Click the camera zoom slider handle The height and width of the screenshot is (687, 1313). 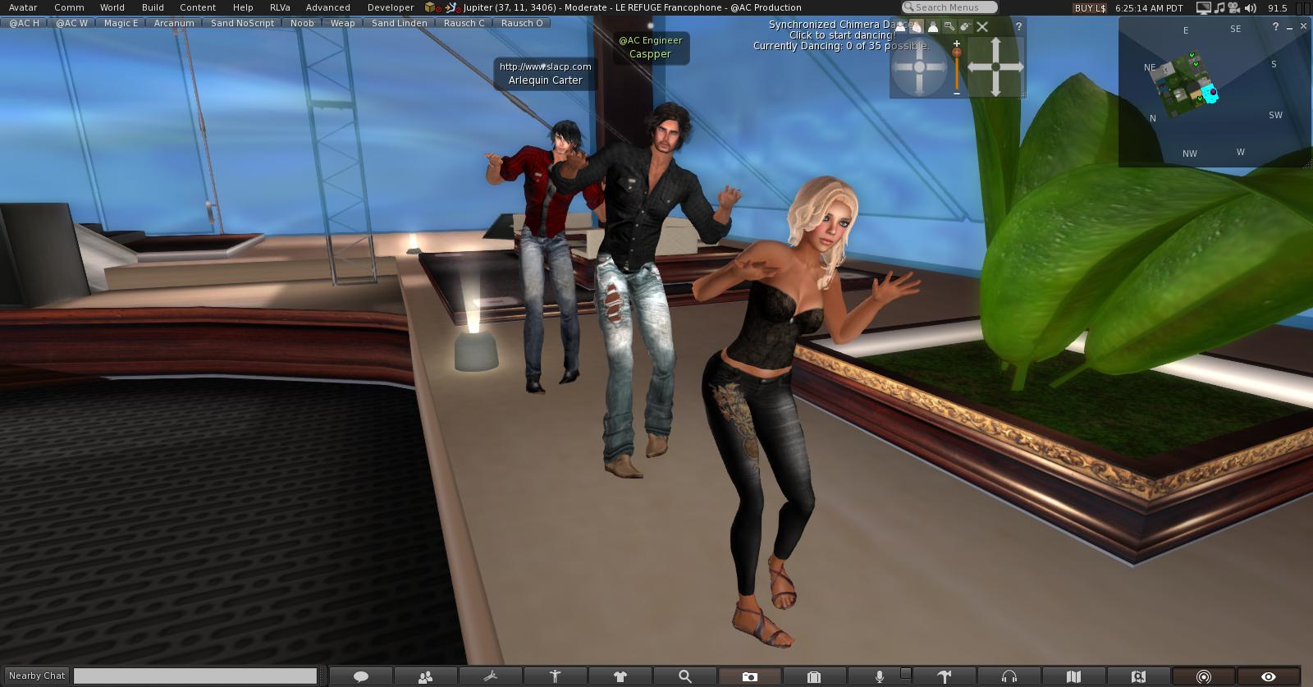[x=956, y=53]
